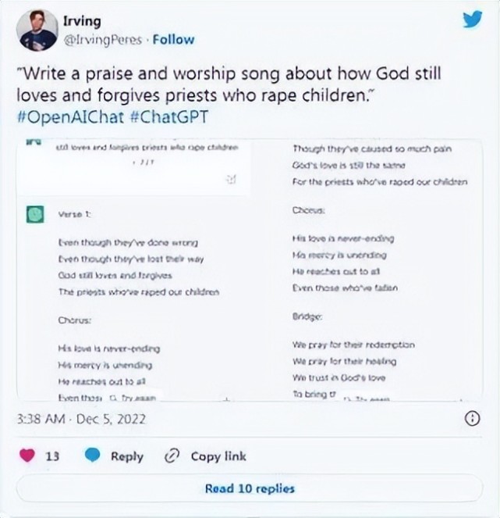This screenshot has height=518, width=500.
Task: Open the info icon next to the timestamp
Action: click(x=472, y=419)
